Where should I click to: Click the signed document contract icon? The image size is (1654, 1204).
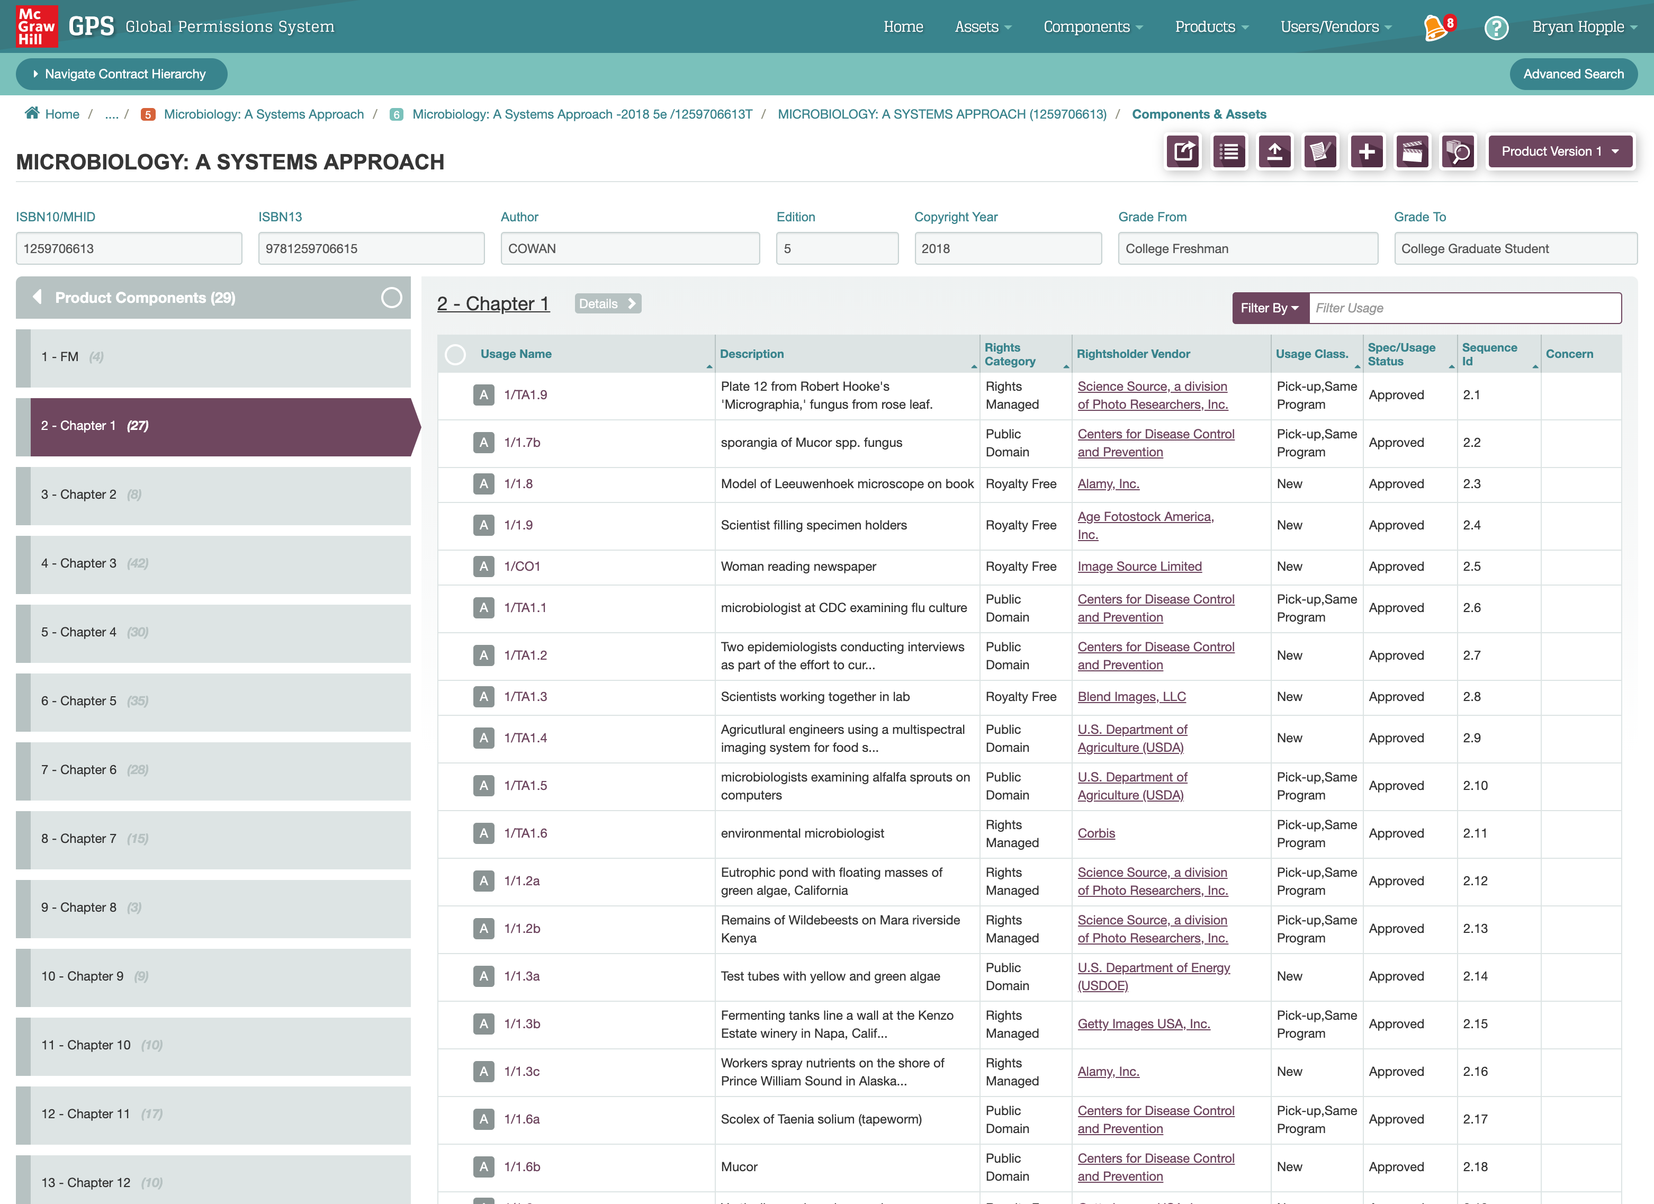tap(1321, 151)
